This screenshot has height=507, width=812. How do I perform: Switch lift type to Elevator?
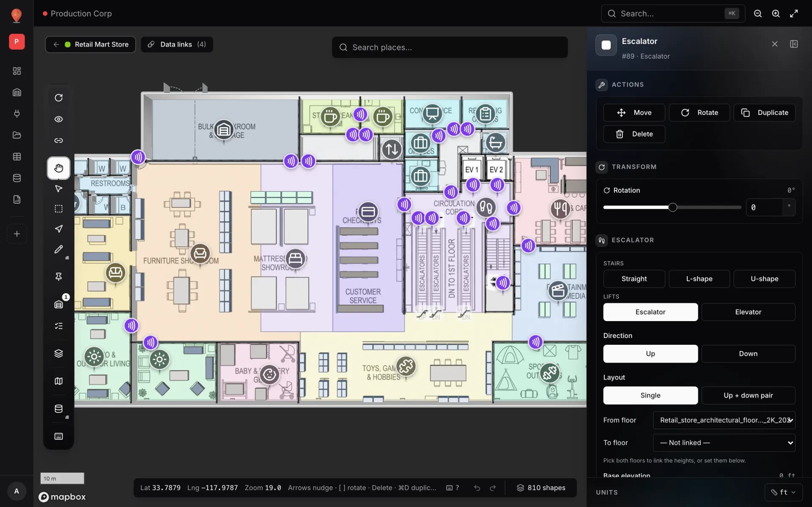tap(748, 312)
